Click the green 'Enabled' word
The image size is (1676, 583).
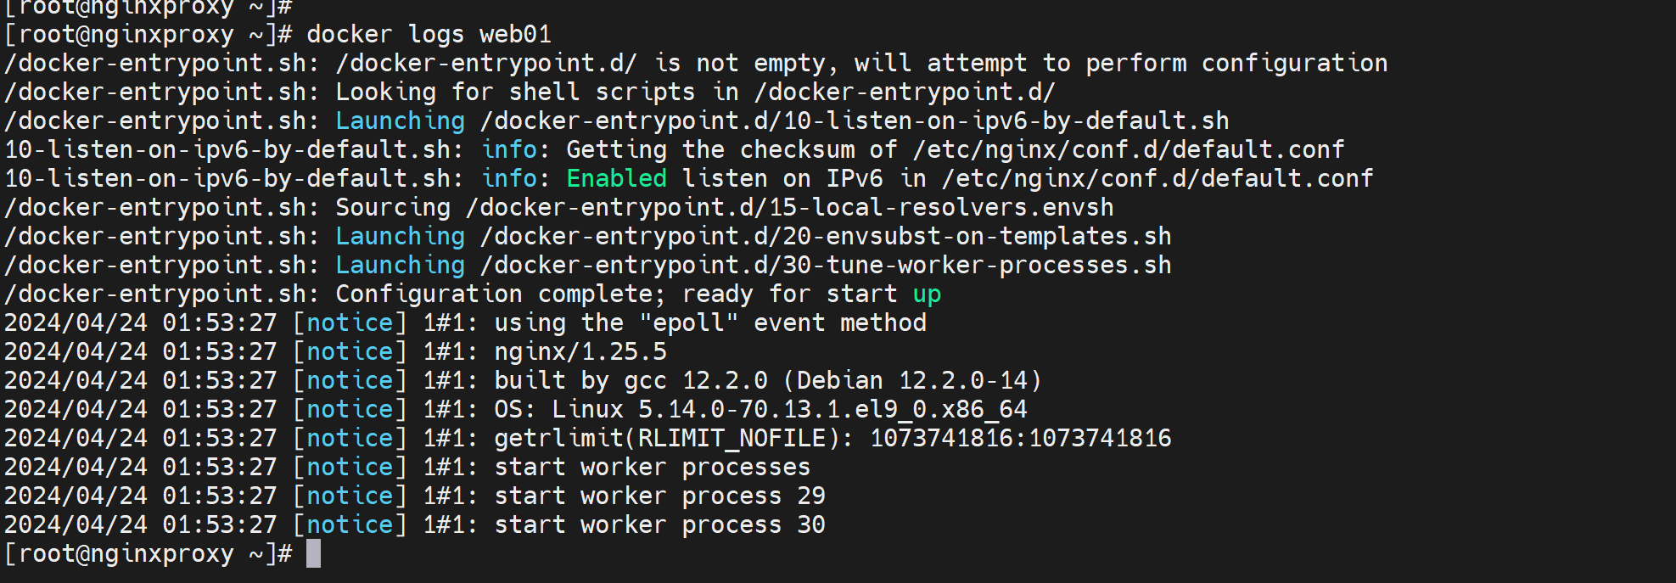click(x=616, y=179)
